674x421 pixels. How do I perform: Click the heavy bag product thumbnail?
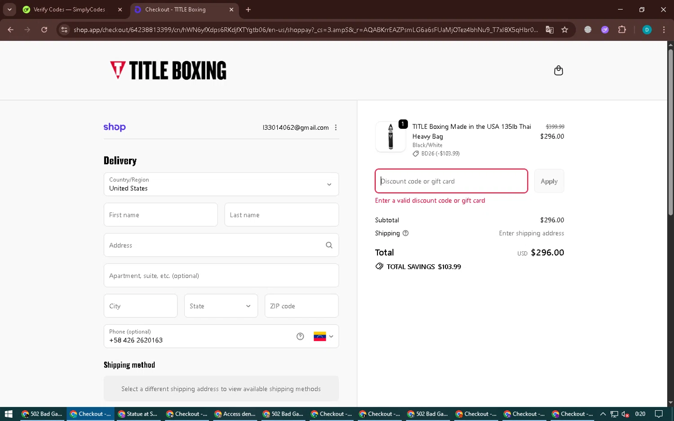pos(390,137)
